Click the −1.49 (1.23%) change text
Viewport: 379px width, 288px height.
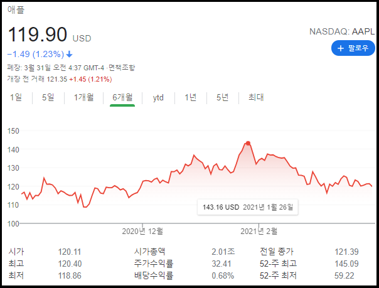point(36,54)
